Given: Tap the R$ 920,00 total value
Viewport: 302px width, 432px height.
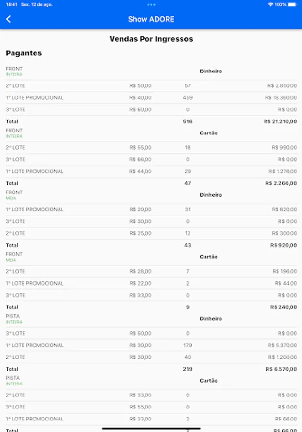Looking at the screenshot, I should (x=284, y=245).
